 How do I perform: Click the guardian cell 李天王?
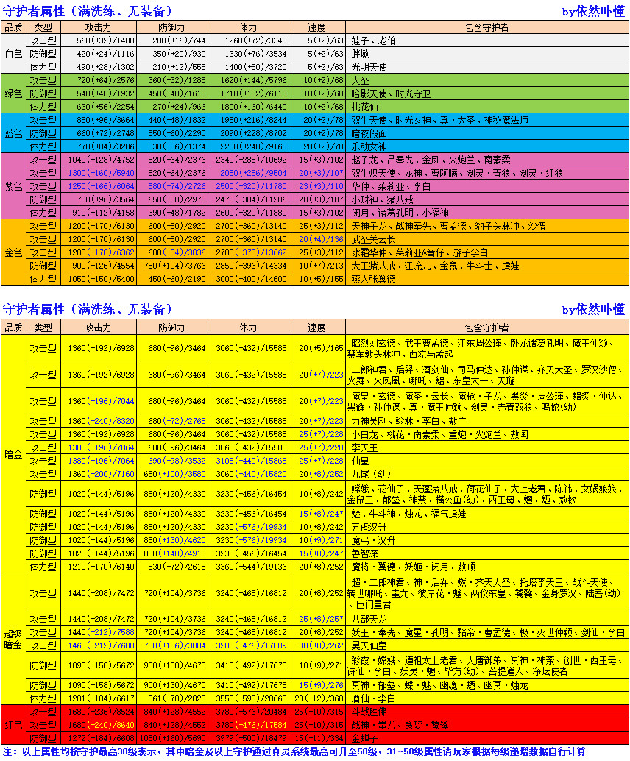click(486, 447)
